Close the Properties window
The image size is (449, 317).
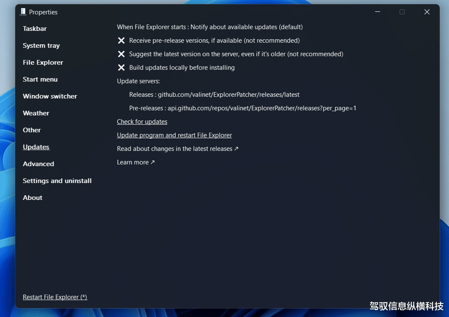coord(427,12)
